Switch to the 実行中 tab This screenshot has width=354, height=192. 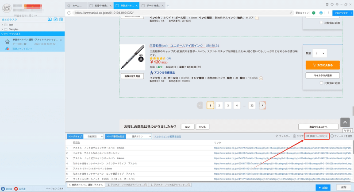[100, 6]
